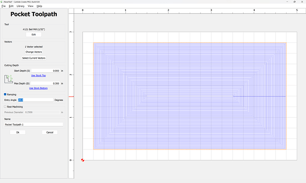
Task: Click the red marker on the vertical ruler
Action: coord(71,96)
